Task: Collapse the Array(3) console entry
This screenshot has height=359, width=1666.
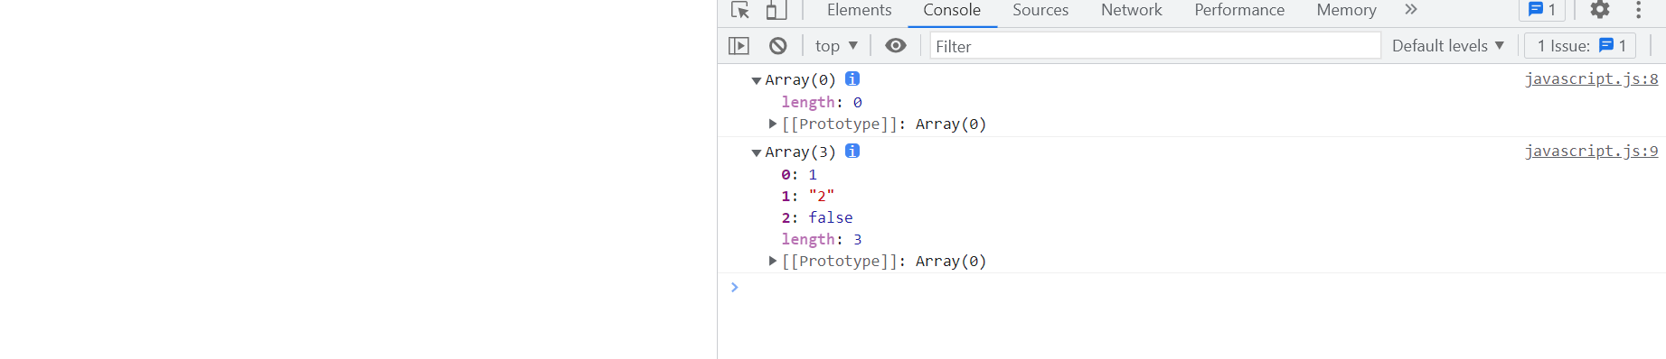Action: pyautogui.click(x=757, y=152)
